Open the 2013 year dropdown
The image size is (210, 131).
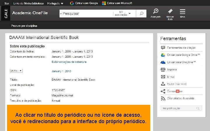[16, 71]
